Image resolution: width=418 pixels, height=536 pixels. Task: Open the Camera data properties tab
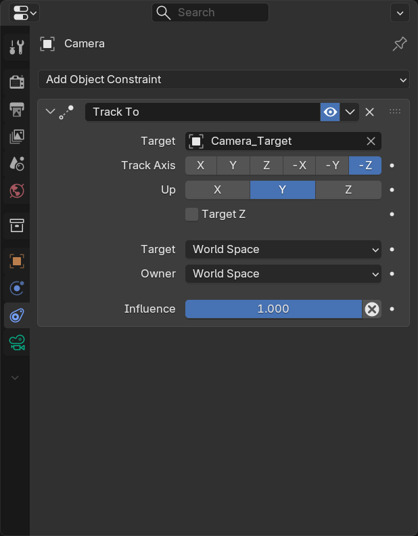pyautogui.click(x=17, y=342)
